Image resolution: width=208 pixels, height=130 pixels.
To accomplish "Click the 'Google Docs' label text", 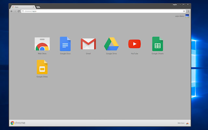I will (x=65, y=54).
